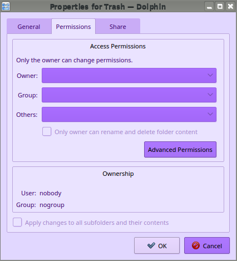Open Advanced Permissions
This screenshot has height=261, width=237.
180,150
